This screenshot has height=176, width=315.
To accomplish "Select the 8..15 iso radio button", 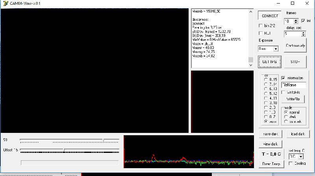I will pos(266,80).
